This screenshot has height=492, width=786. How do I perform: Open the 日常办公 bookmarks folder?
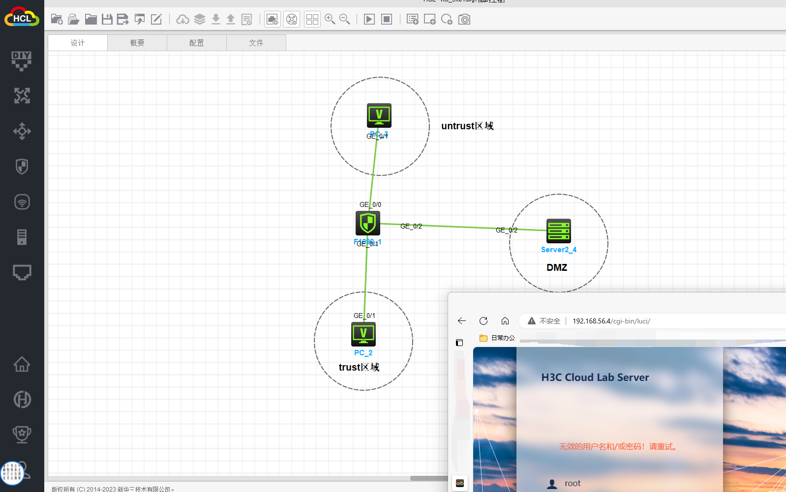coord(497,338)
